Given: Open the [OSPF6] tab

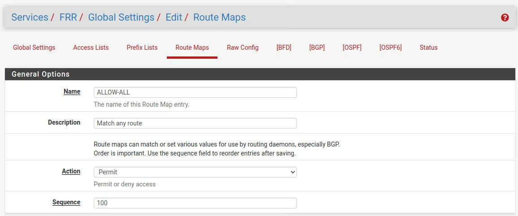Looking at the screenshot, I should [x=390, y=48].
